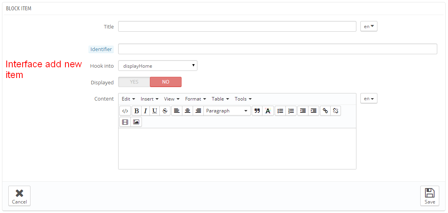Screen dimensions: 448x213
Task: Open the Insert menu in editor
Action: click(x=149, y=99)
